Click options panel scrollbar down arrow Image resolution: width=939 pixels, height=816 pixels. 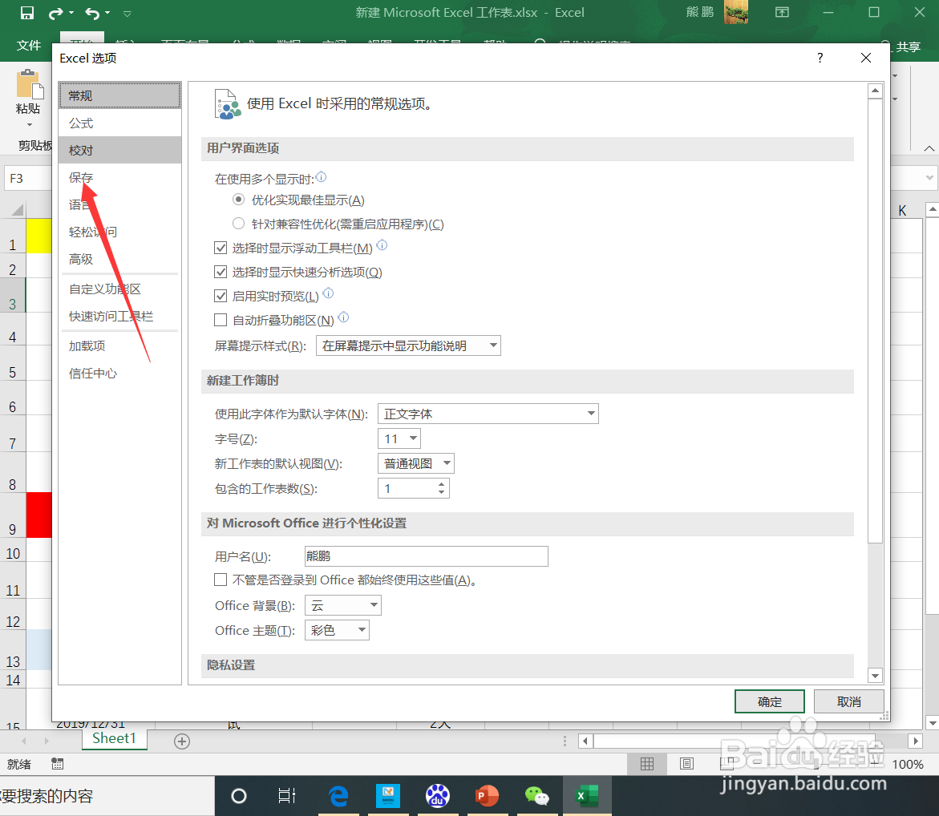point(875,675)
